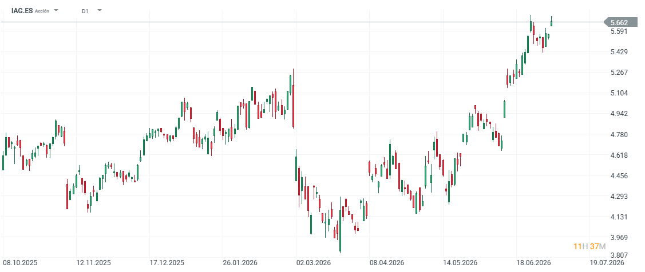Click the 4.293 price axis label
Image resolution: width=645 pixels, height=272 pixels.
coord(619,196)
